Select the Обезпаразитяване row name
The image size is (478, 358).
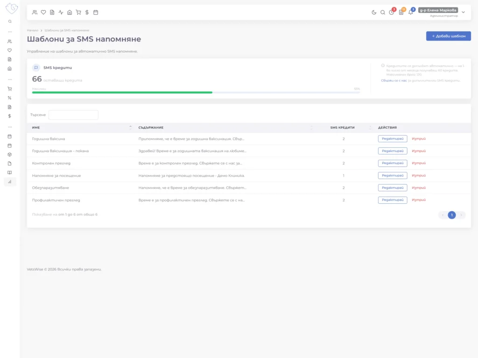[50, 188]
